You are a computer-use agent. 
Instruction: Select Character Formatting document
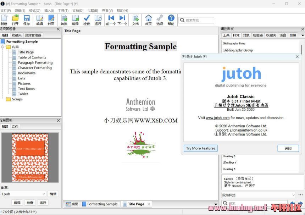point(35,68)
